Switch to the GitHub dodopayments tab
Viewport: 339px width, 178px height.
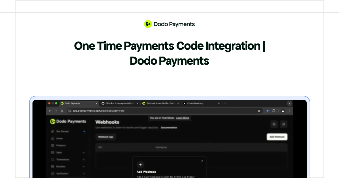(120, 103)
